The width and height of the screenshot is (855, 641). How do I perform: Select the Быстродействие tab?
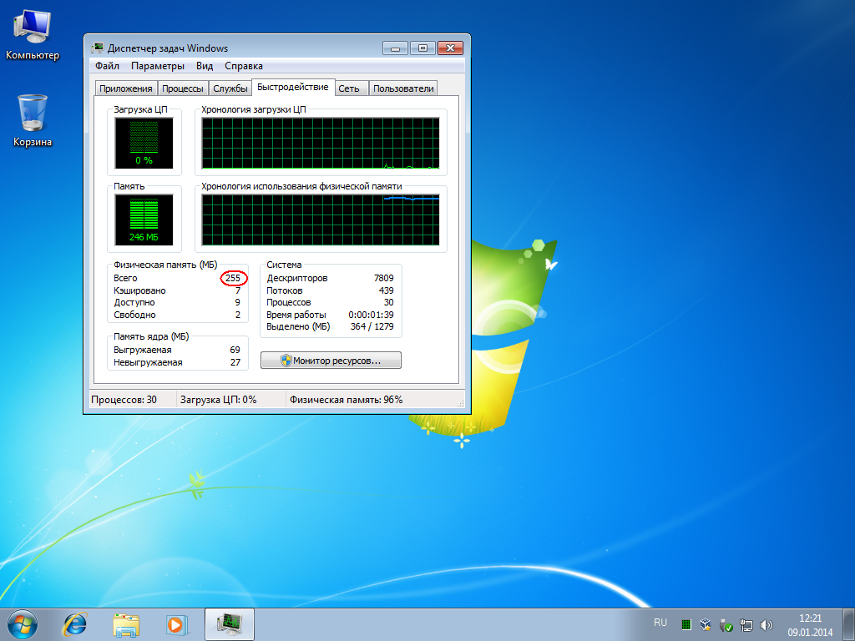[293, 87]
